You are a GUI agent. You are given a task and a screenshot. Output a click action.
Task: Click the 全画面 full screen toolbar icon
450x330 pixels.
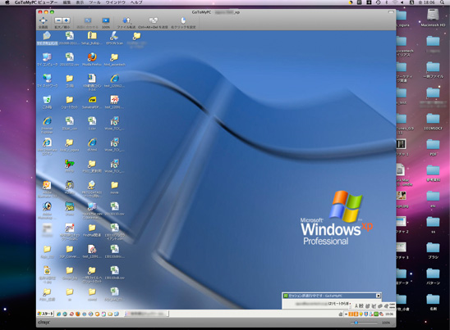[x=43, y=20]
